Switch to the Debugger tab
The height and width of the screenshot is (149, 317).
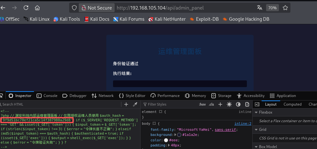(74, 96)
